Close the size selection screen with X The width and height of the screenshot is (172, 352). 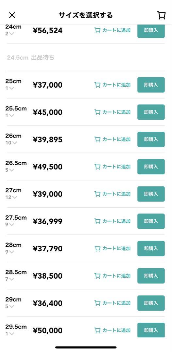[12, 15]
